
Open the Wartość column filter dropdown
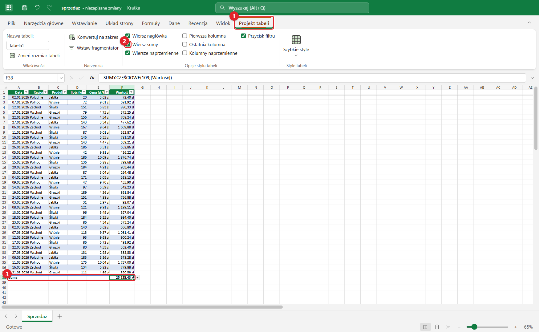(132, 92)
